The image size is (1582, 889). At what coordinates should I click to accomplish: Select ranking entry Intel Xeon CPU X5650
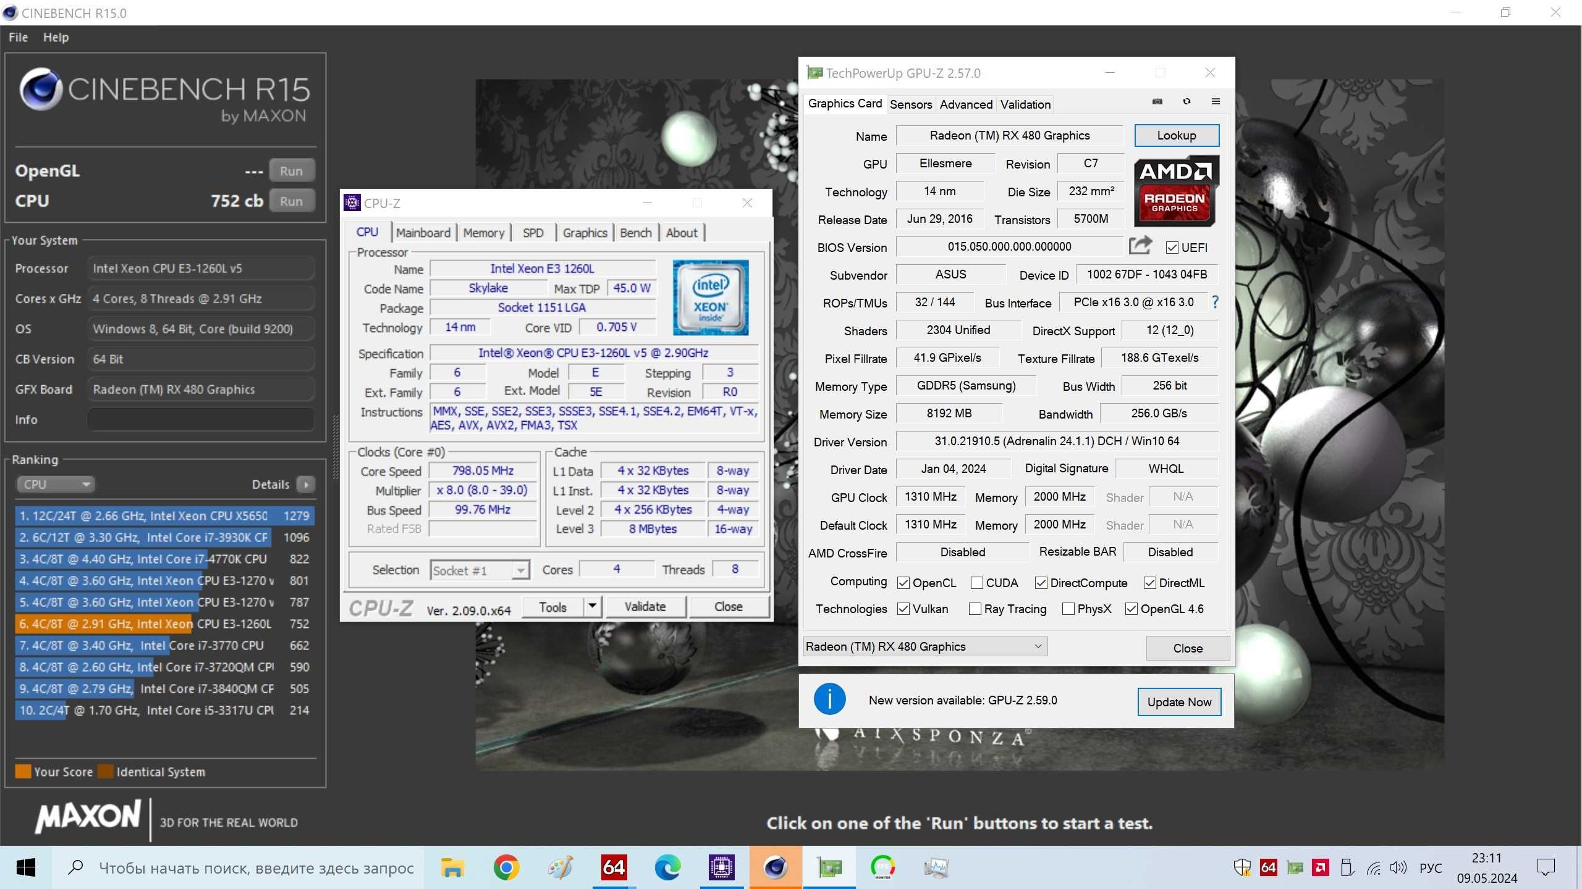tap(164, 515)
